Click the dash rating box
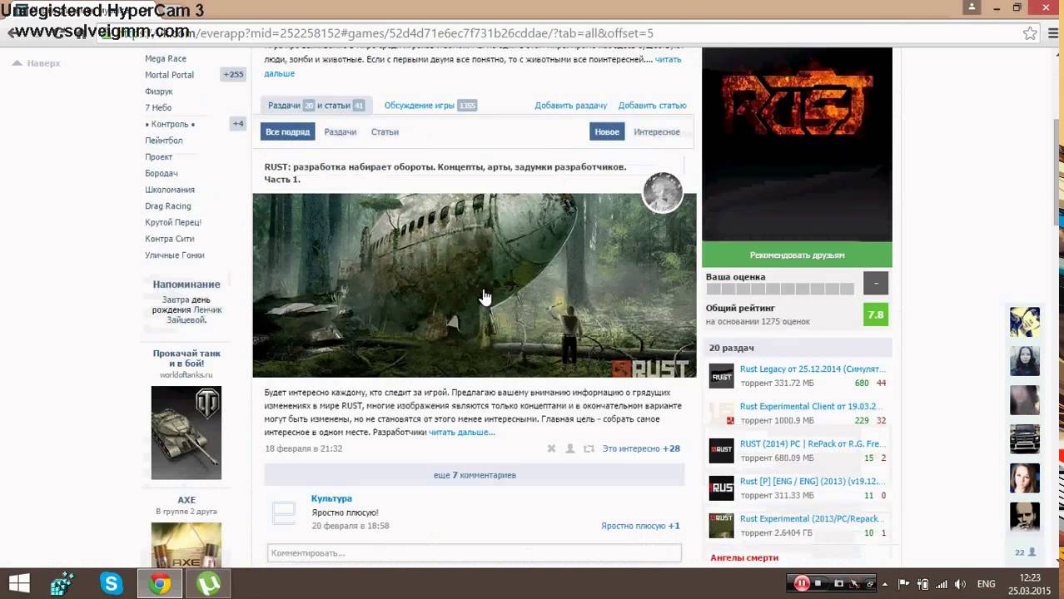Viewport: 1064px width, 599px height. coord(876,283)
